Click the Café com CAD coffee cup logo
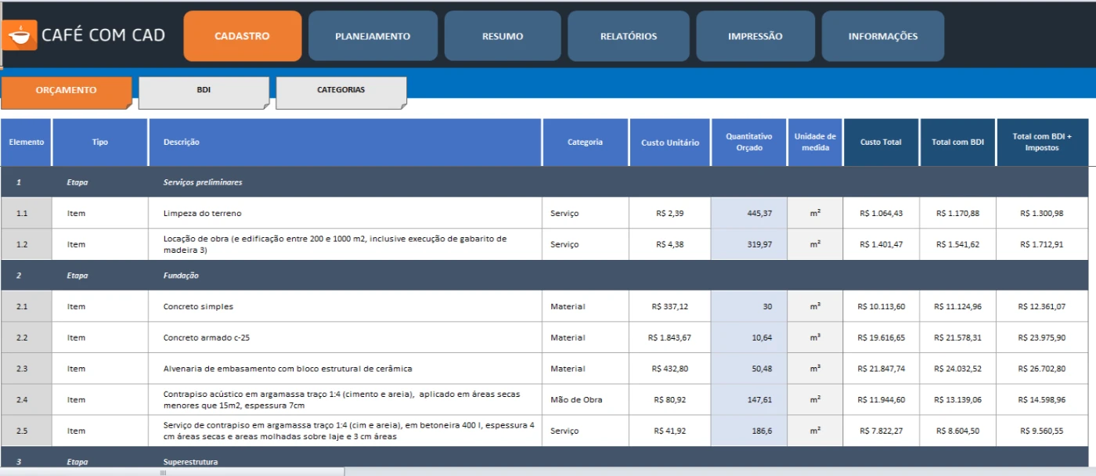The image size is (1096, 476). tap(20, 35)
